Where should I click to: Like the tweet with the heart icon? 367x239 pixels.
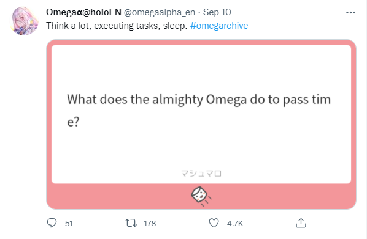pyautogui.click(x=214, y=223)
